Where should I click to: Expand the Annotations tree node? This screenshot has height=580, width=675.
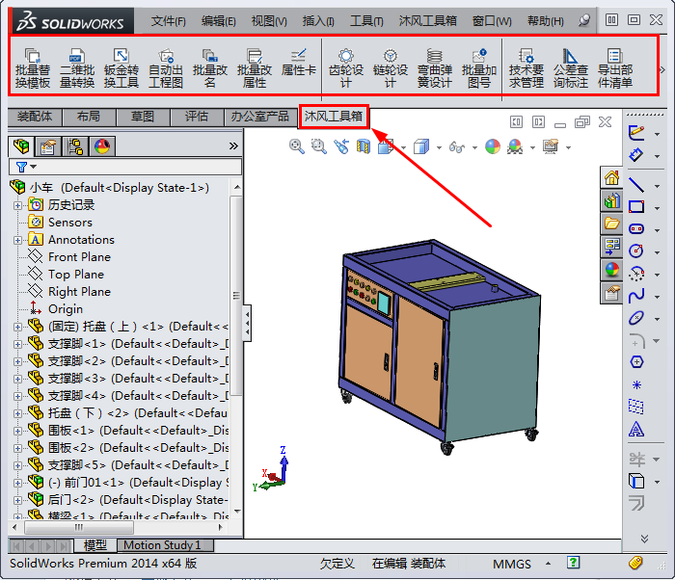click(x=17, y=240)
